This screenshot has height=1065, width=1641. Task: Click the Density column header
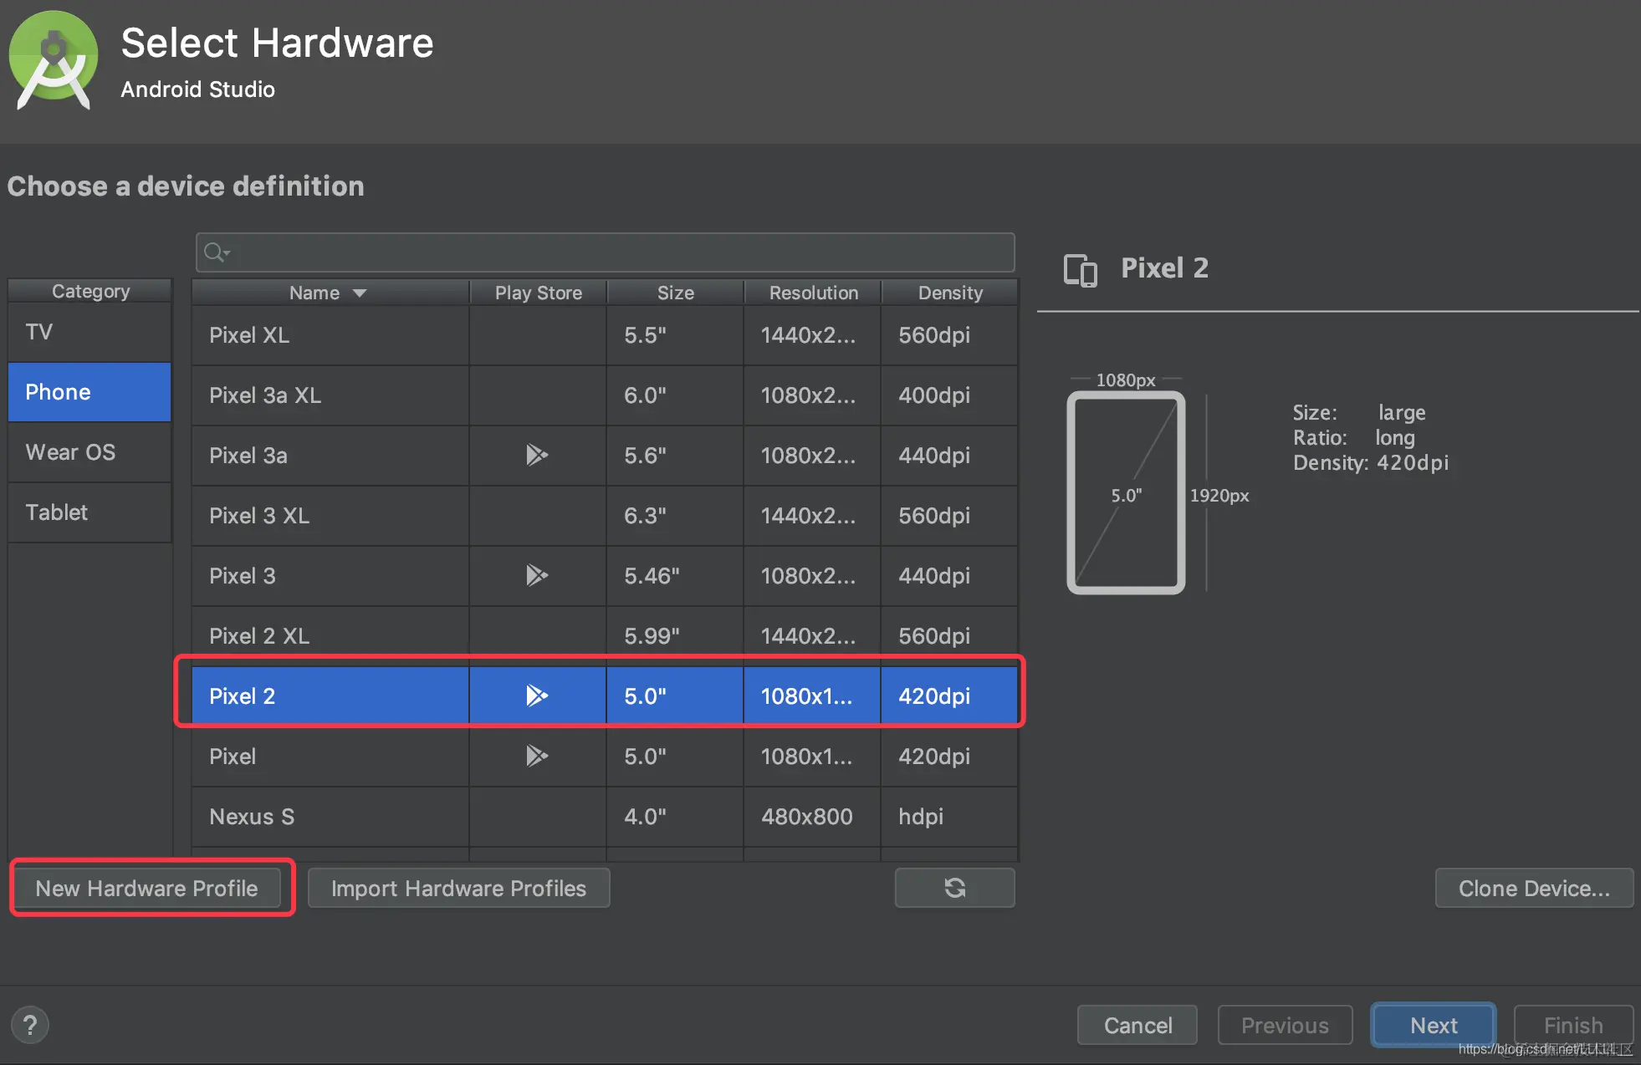[950, 293]
